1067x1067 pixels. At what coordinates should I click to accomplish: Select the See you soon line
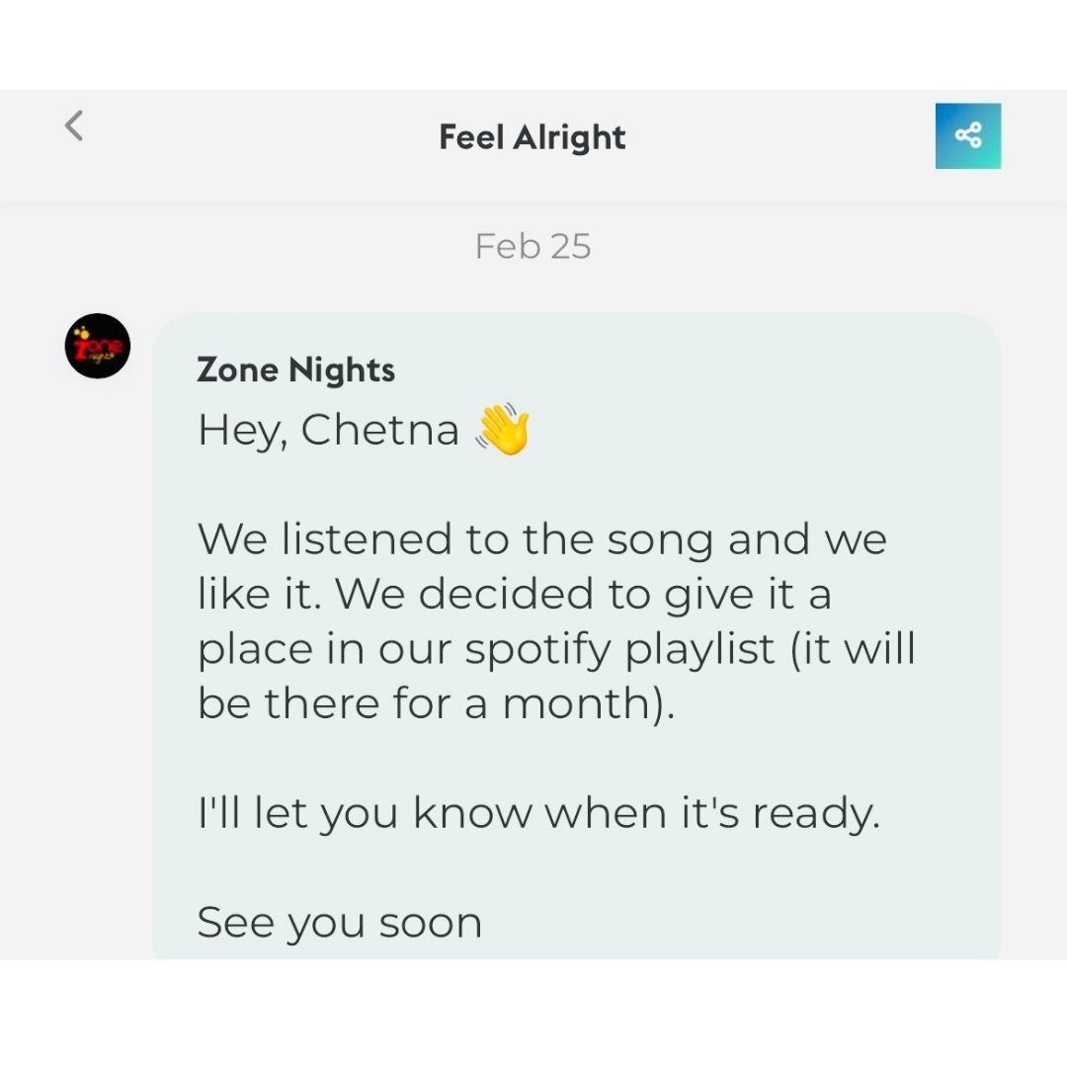tap(340, 924)
